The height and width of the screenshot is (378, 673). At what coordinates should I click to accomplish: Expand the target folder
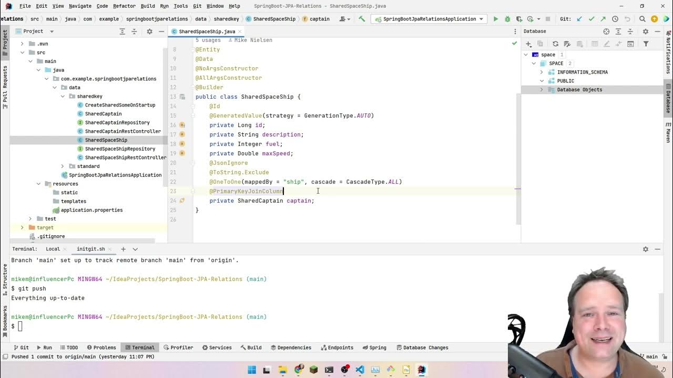22,228
